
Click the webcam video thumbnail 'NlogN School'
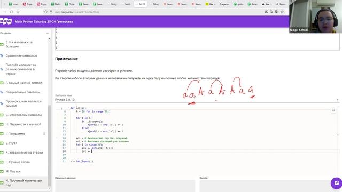315,17
